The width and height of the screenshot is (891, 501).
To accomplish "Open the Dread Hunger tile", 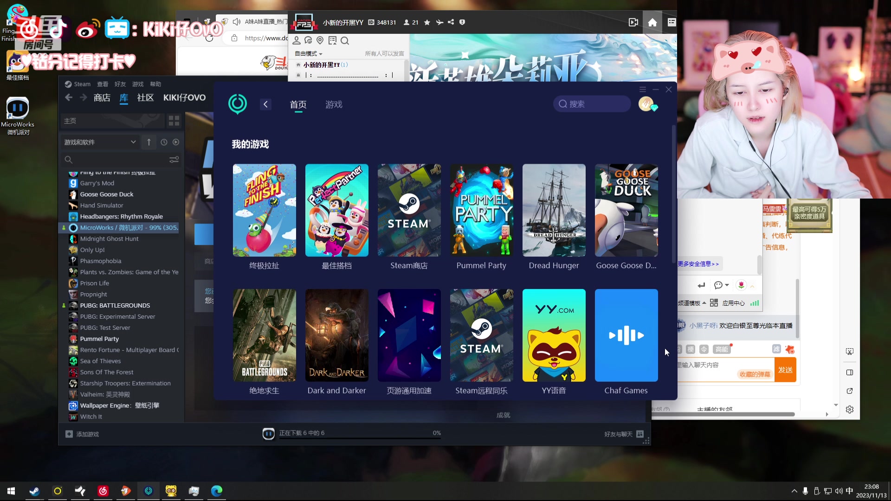I will 554,210.
